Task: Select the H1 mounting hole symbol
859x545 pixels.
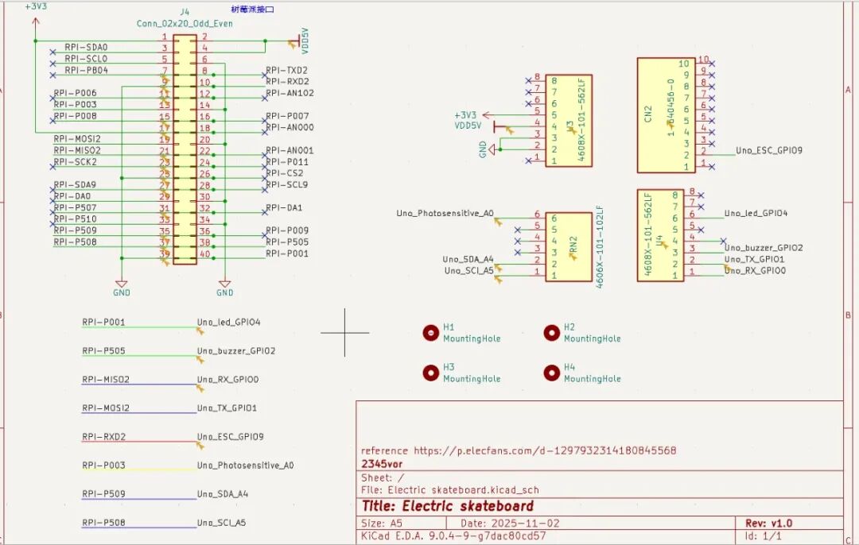Action: [x=431, y=333]
